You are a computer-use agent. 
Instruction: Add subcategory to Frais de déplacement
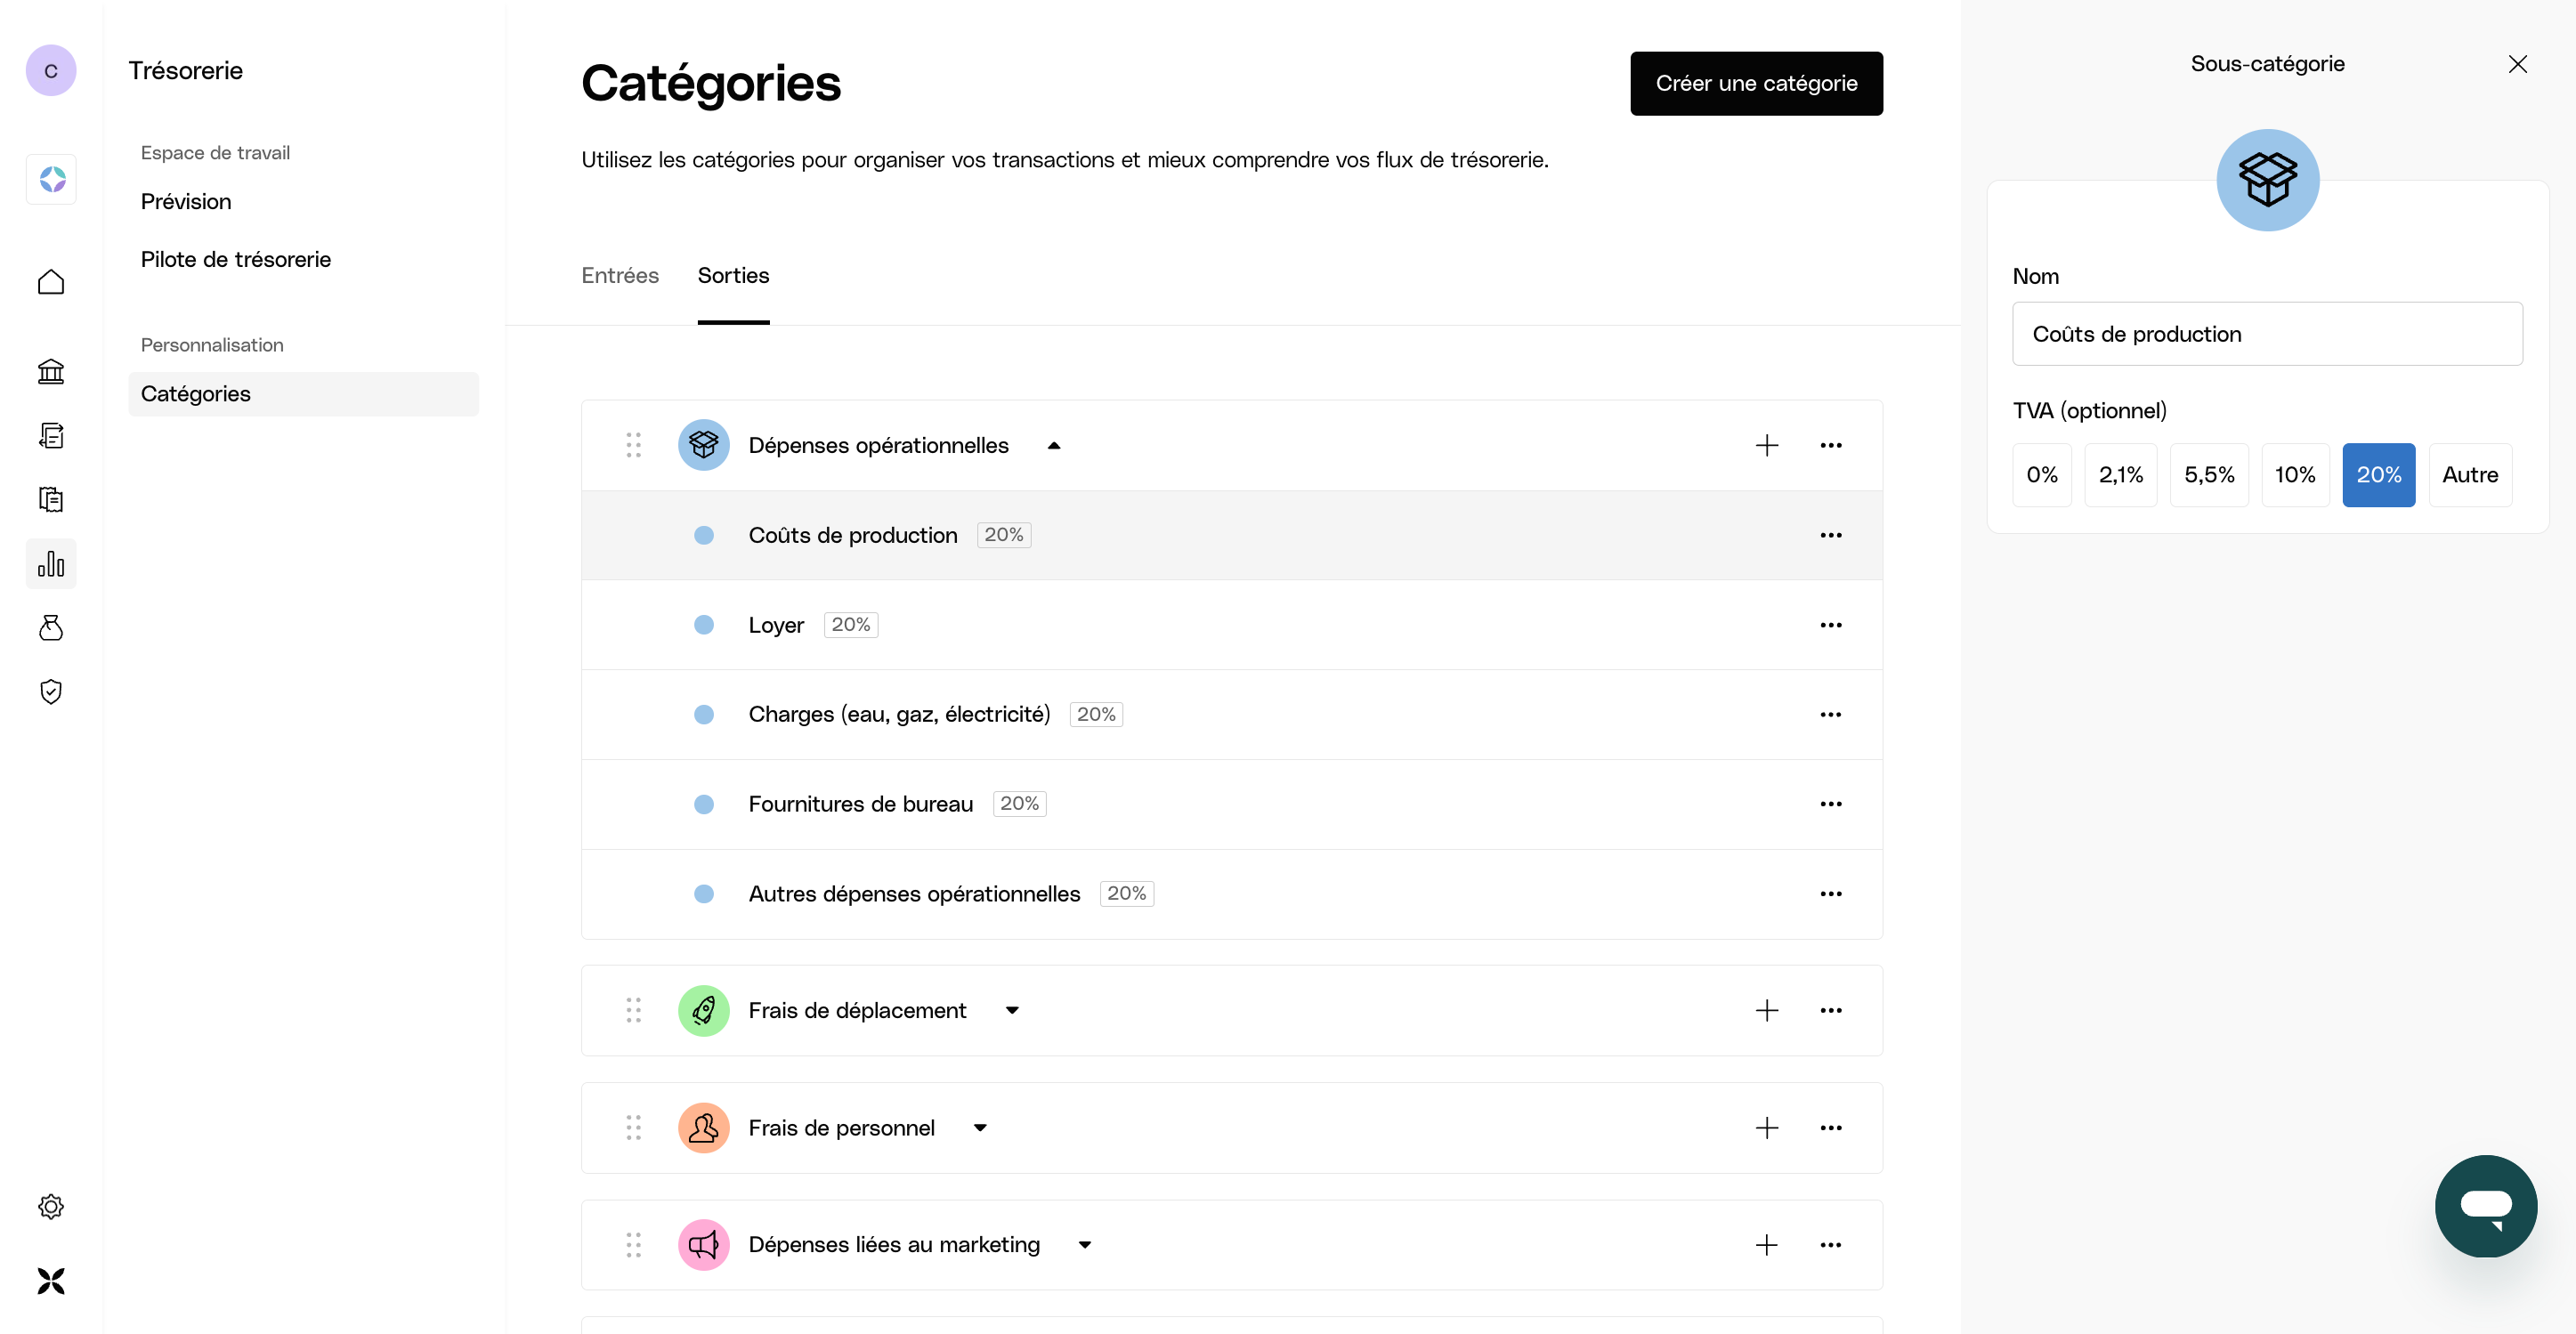pos(1766,1010)
